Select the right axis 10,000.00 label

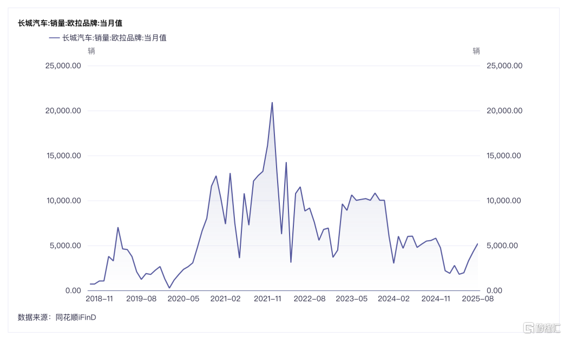(503, 201)
